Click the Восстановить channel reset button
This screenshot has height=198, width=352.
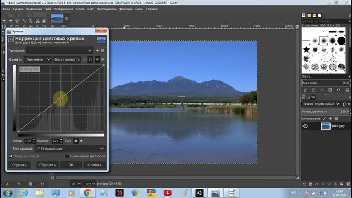click(67, 59)
